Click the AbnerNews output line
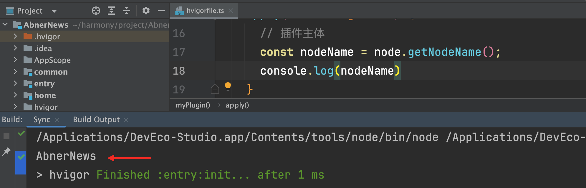 [66, 156]
